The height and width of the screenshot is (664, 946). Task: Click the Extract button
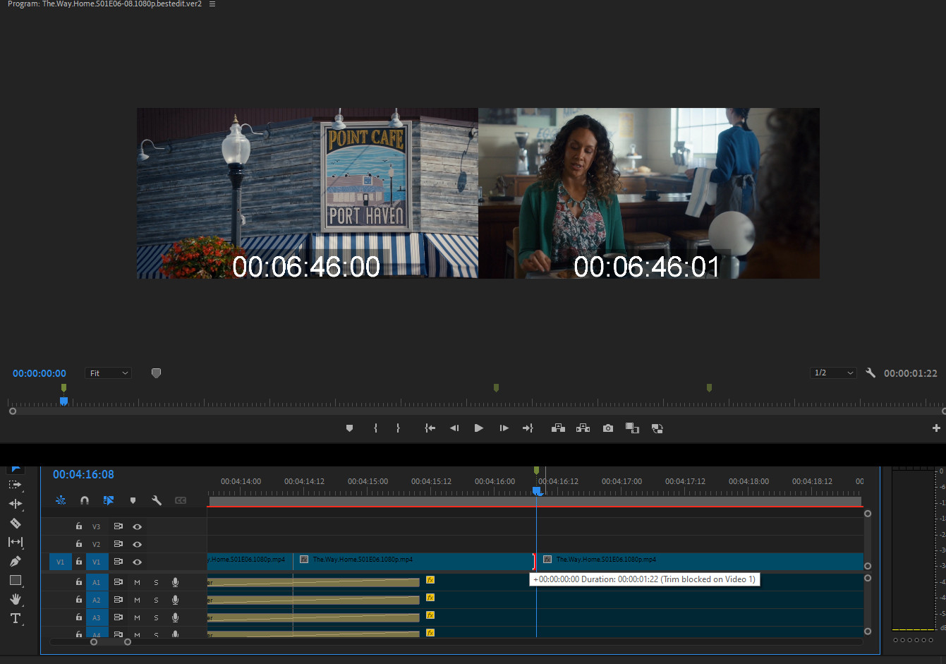583,428
